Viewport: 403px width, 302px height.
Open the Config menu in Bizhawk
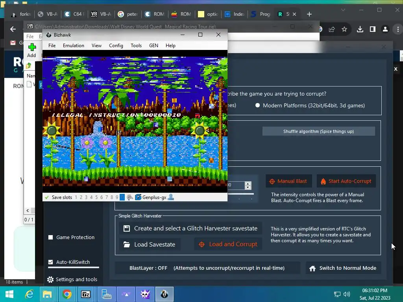[x=116, y=46]
